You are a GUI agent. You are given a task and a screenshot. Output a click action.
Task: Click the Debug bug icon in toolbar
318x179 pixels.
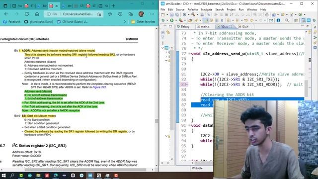pos(163,20)
